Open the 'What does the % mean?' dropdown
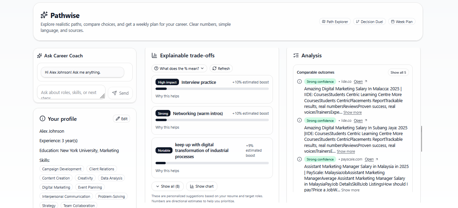 click(179, 69)
